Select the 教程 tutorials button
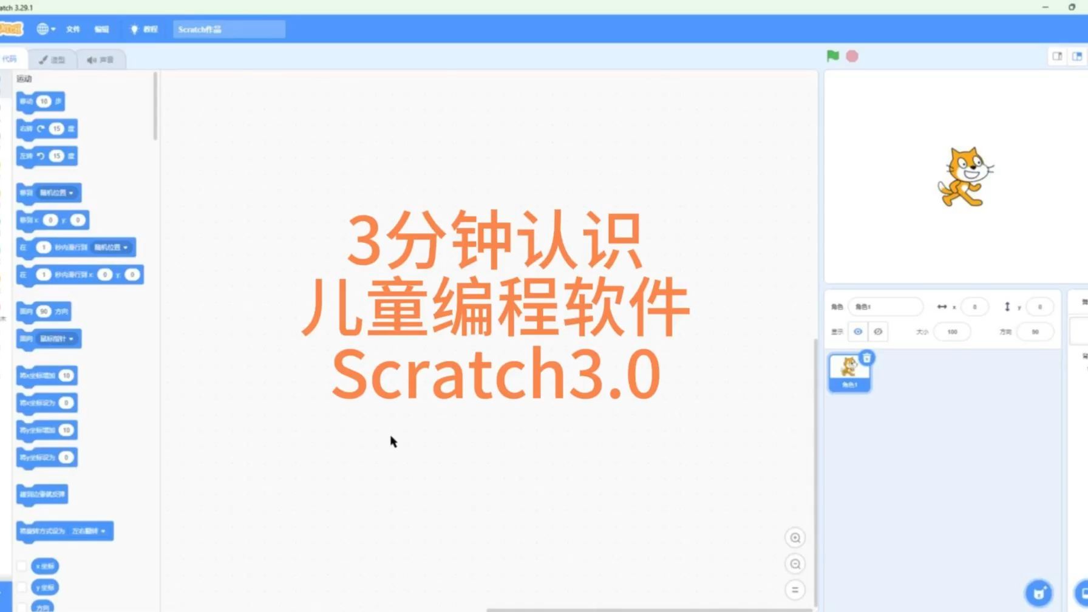This screenshot has height=612, width=1088. [143, 29]
